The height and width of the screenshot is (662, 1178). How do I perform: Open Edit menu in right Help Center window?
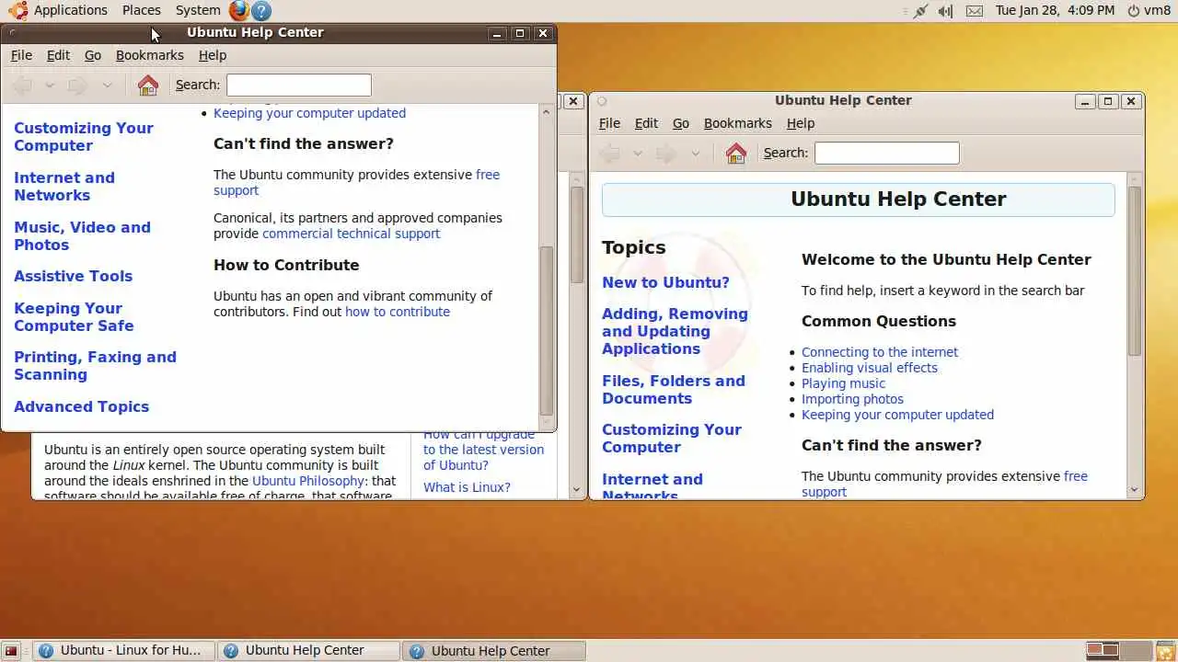pyautogui.click(x=646, y=123)
